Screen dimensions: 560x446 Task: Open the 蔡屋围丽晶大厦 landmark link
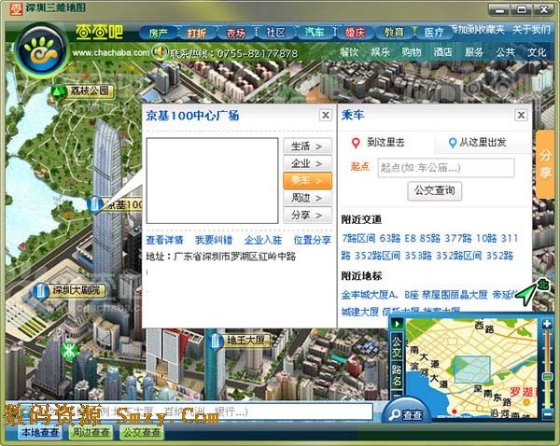tap(455, 295)
